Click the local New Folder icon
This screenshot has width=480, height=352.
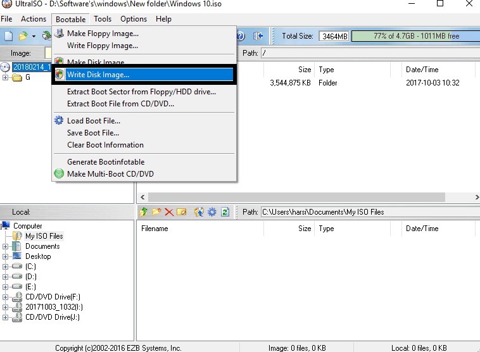coord(156,212)
